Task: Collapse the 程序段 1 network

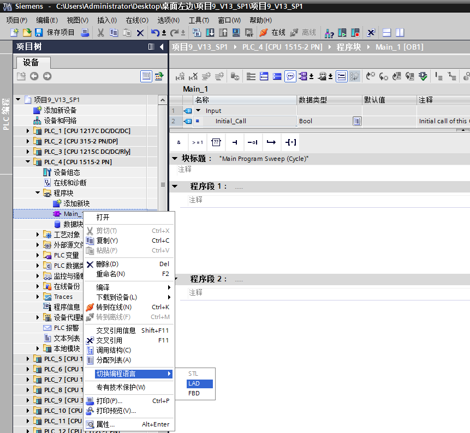Action: pyautogui.click(x=175, y=187)
